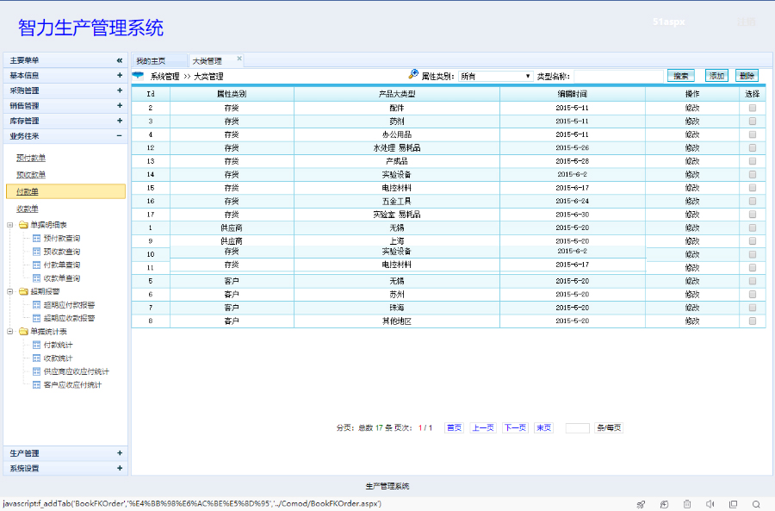Click the folder icon of 超期报警

tap(23, 292)
